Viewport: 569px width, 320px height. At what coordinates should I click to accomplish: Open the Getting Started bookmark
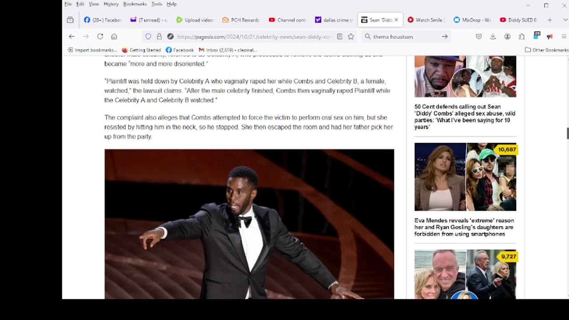tap(141, 50)
